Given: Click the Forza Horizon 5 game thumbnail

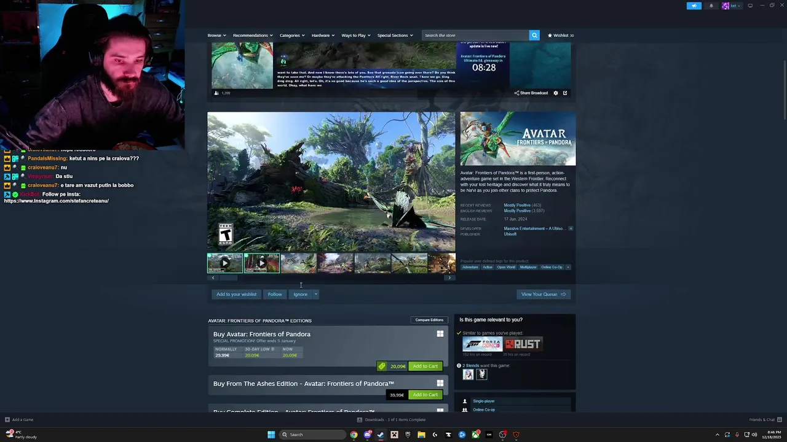Looking at the screenshot, I should click(482, 344).
